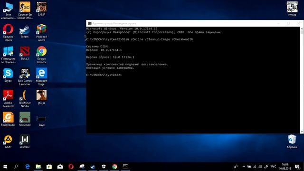The height and width of the screenshot is (171, 304).
Task: Launch the Warface desktop shortcut
Action: (25, 142)
